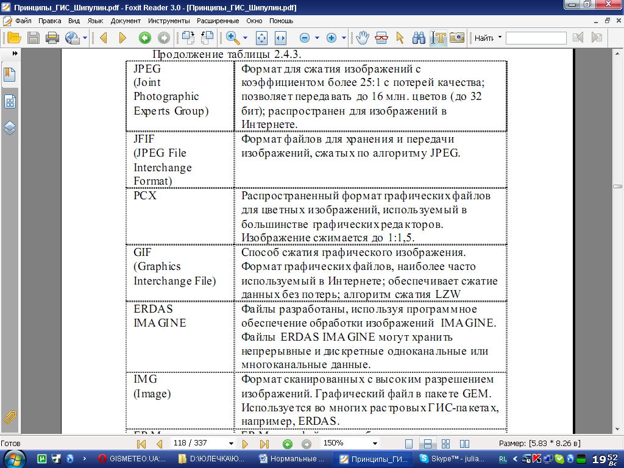Viewport: 624px width, 468px height.
Task: Open the Расширенные menu
Action: [x=218, y=21]
